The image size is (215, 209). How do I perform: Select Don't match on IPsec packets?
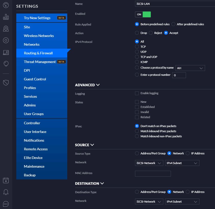click(137, 126)
